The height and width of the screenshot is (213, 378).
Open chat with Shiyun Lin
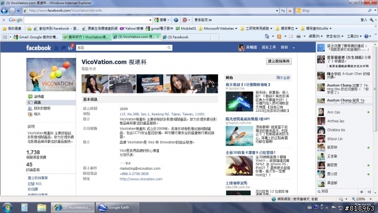coord(344,139)
